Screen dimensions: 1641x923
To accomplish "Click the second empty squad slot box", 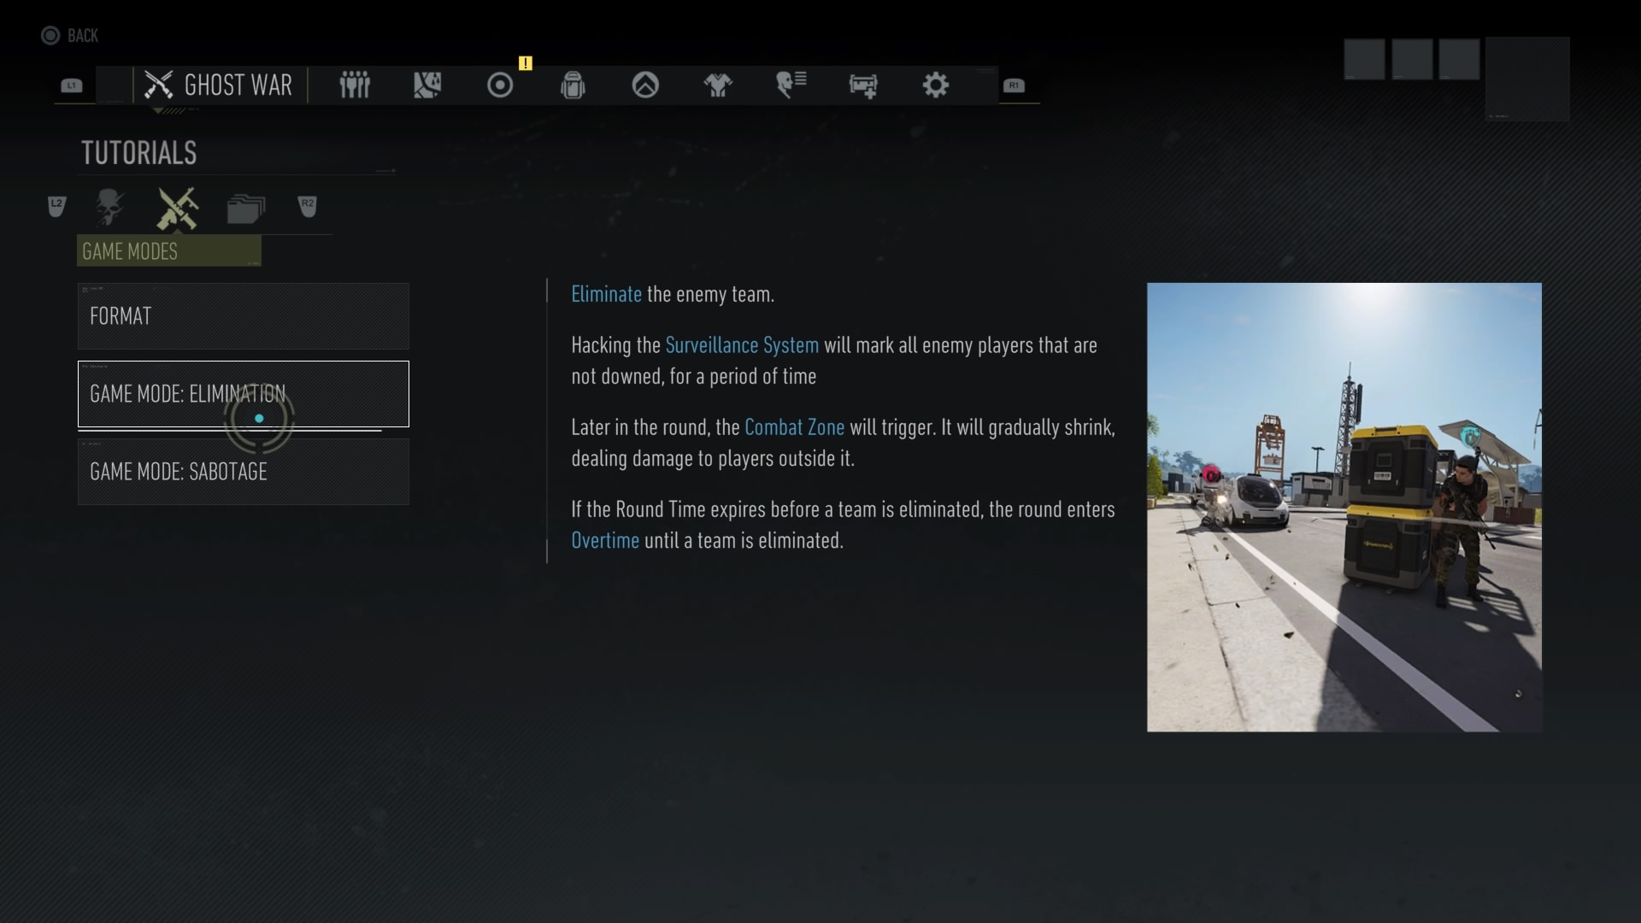I will pos(1412,59).
